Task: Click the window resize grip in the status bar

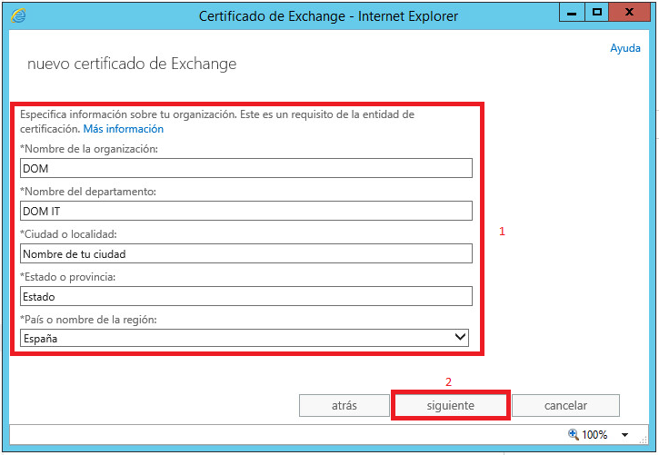Action: point(644,440)
